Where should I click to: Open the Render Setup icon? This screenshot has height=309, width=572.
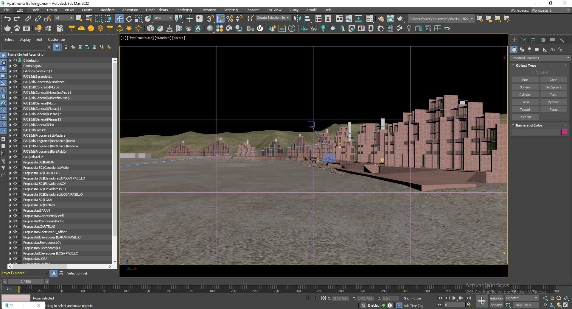(381, 18)
